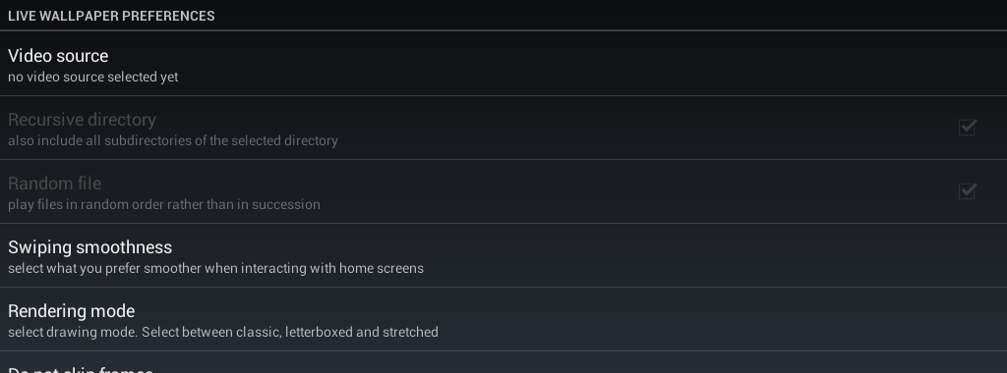Tap the 'select drawing mode' description text

[x=223, y=332]
